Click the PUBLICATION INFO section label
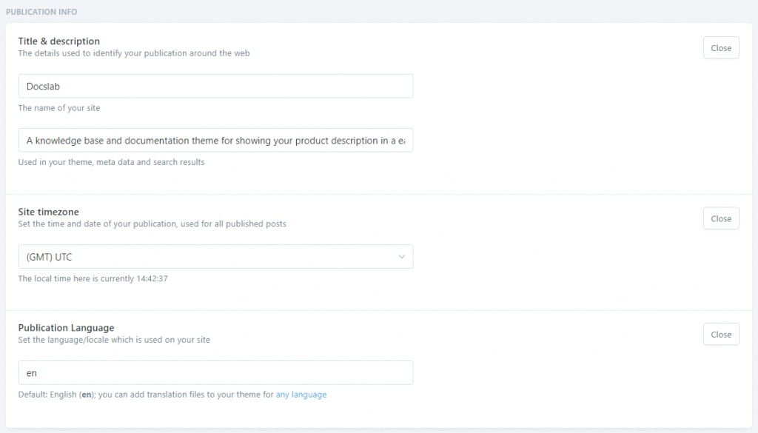This screenshot has width=758, height=433. (41, 12)
